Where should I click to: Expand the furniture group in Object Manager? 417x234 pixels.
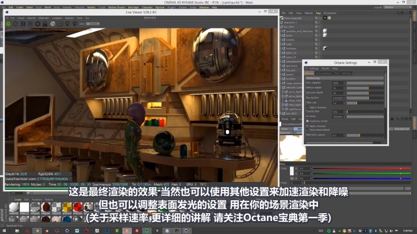pos(280,48)
